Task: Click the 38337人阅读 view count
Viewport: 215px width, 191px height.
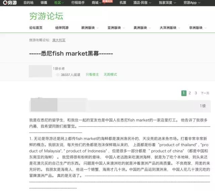Action: [71, 75]
